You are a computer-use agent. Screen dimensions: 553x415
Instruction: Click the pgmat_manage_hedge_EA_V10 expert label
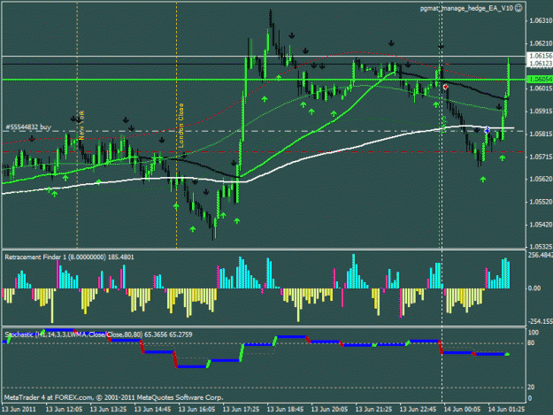[x=466, y=8]
